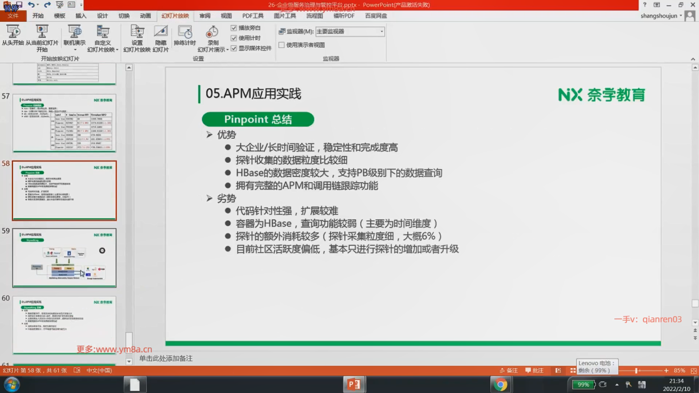Viewport: 699px width, 393px height.
Task: Click the 从头开始 slideshow icon
Action: (13, 32)
